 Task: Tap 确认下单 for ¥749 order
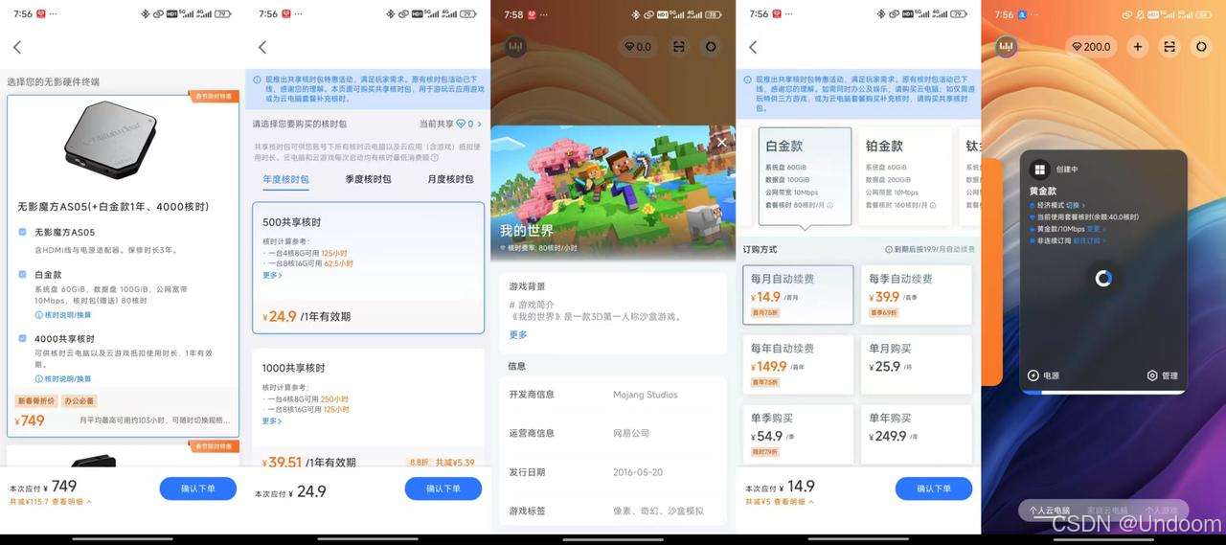point(198,488)
